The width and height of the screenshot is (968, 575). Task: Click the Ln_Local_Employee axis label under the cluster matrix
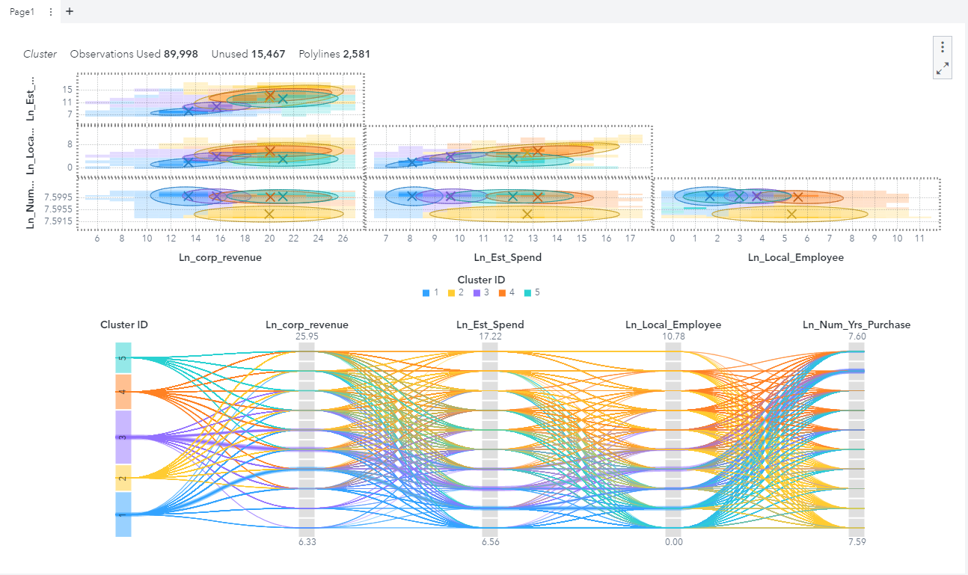[796, 257]
